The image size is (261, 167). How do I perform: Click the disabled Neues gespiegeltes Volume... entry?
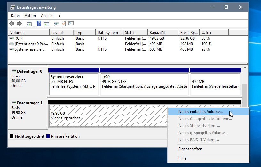(x=208, y=133)
